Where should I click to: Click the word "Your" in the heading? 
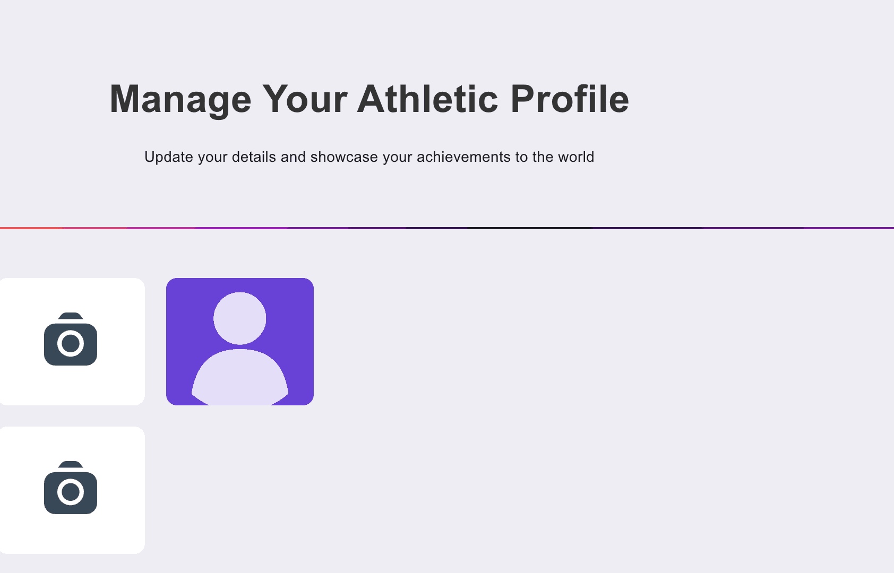[x=305, y=99]
